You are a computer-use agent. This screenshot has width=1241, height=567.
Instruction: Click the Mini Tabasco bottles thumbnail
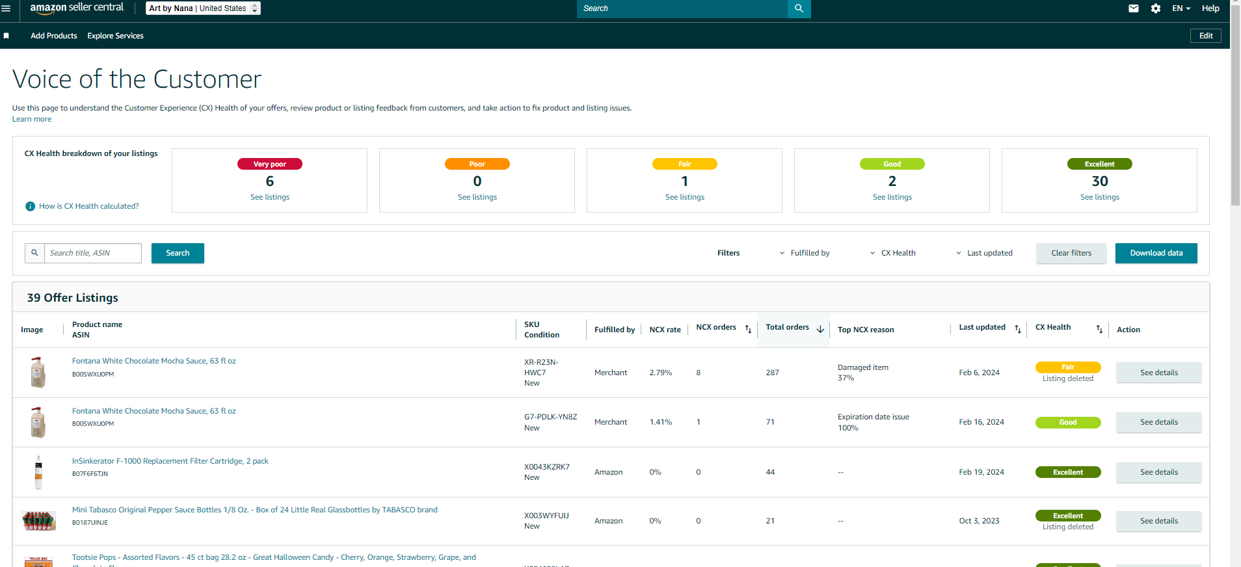(x=38, y=521)
